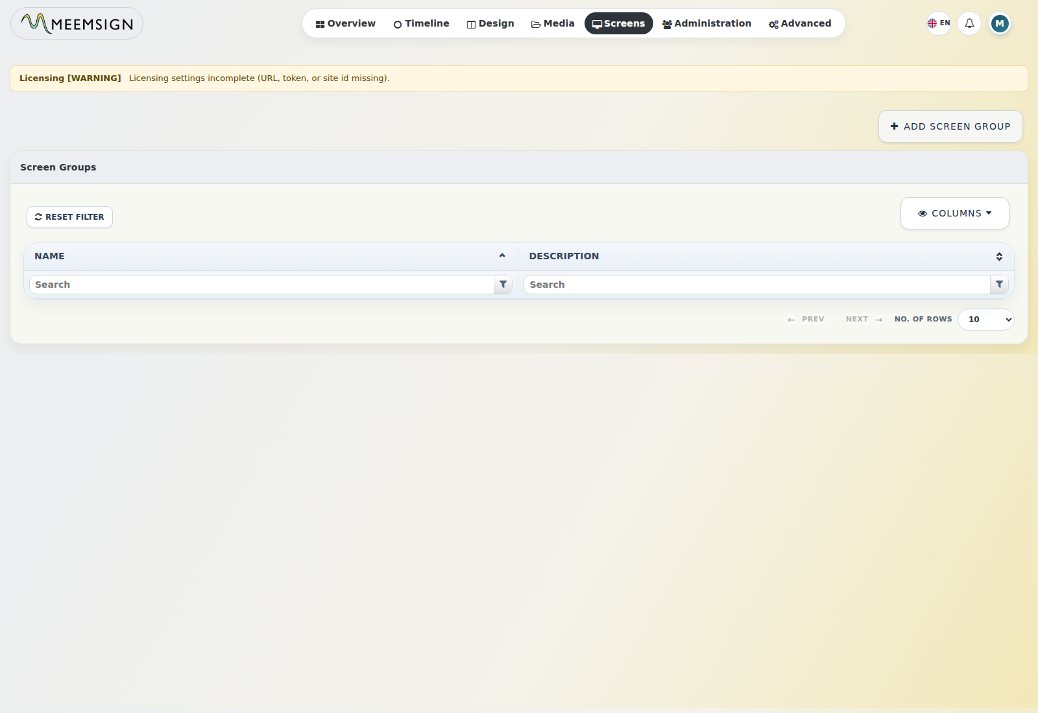Switch to the Media section

coord(553,23)
